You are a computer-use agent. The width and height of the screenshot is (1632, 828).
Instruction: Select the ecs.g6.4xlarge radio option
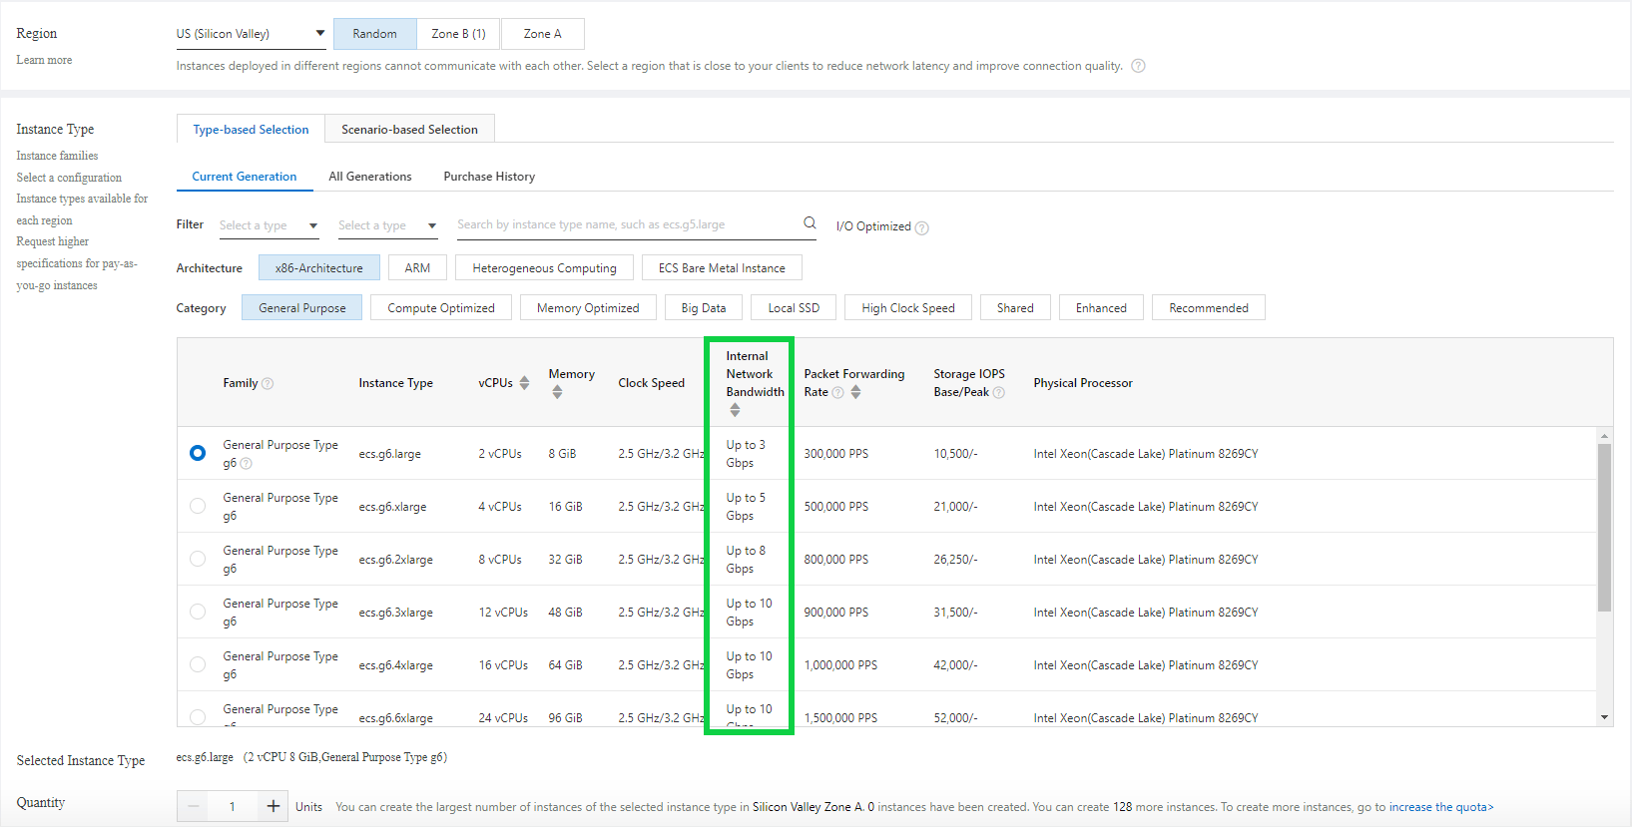[x=198, y=664]
